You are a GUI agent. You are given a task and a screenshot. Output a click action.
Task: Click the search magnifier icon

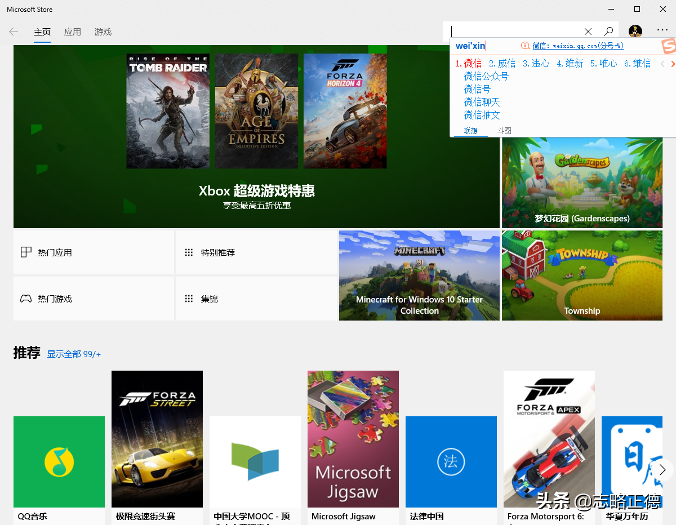tap(609, 31)
